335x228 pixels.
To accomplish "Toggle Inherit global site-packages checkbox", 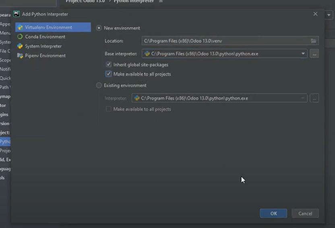I will click(109, 64).
